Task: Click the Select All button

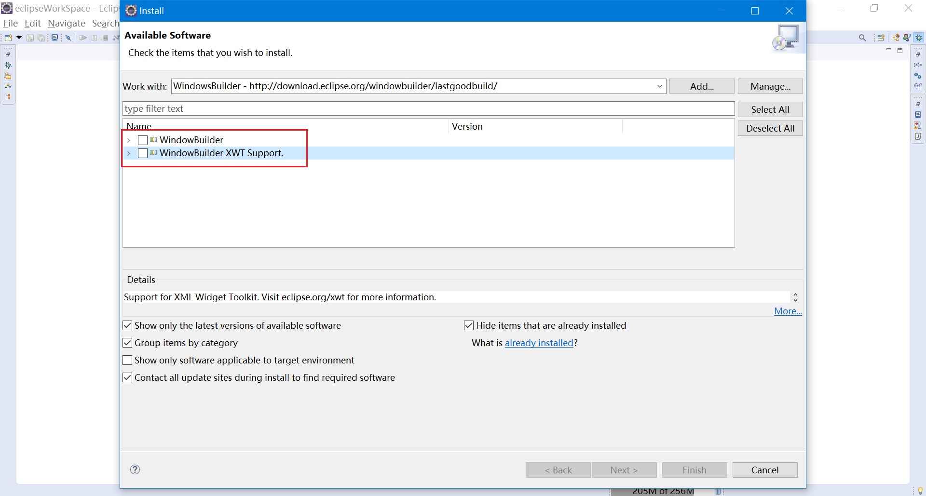Action: pyautogui.click(x=770, y=109)
